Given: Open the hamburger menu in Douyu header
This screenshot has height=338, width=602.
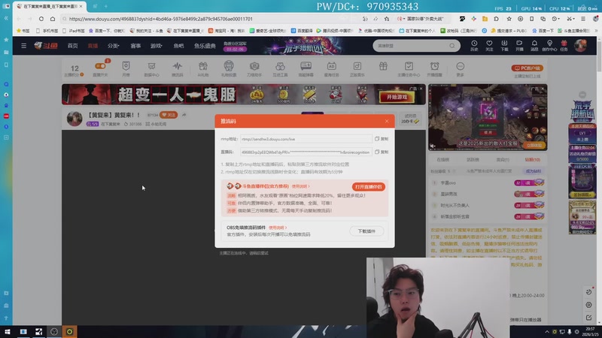Looking at the screenshot, I should [x=24, y=46].
